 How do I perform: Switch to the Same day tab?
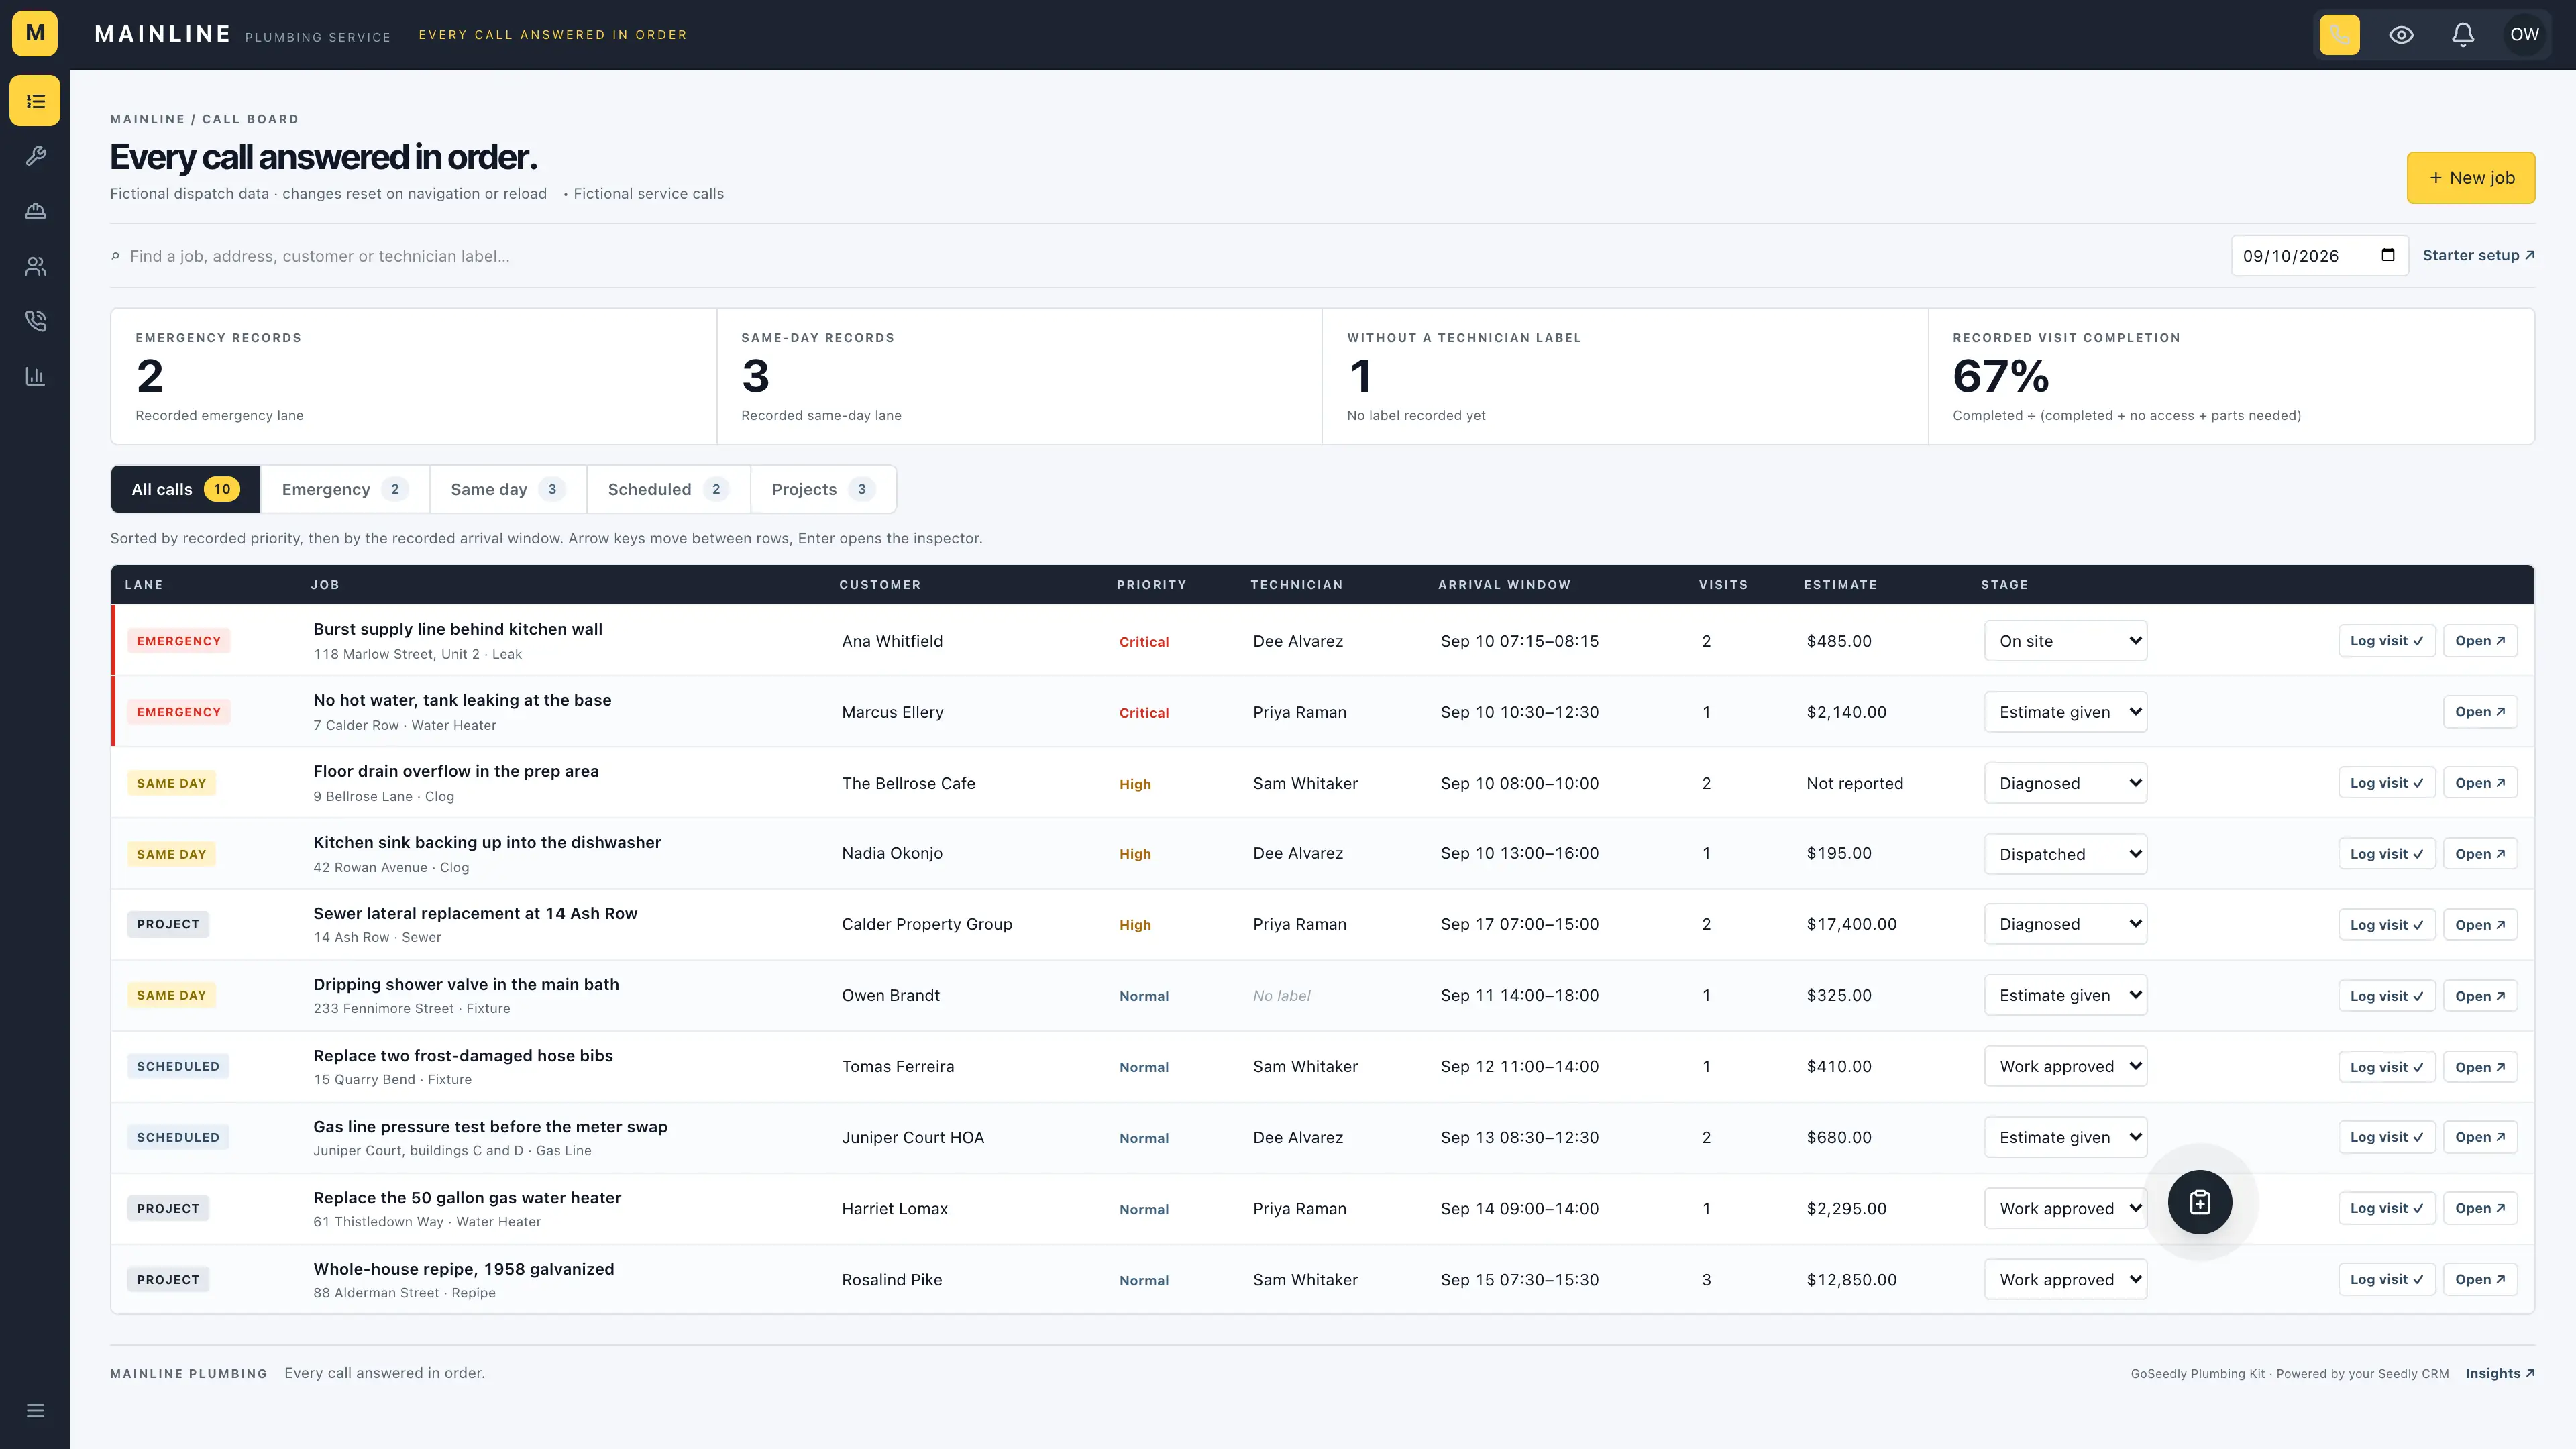point(508,489)
